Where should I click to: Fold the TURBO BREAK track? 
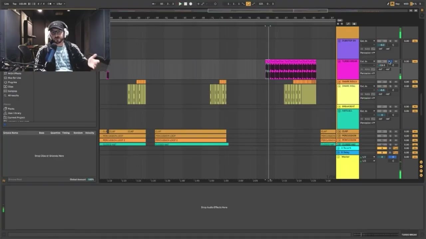click(339, 61)
